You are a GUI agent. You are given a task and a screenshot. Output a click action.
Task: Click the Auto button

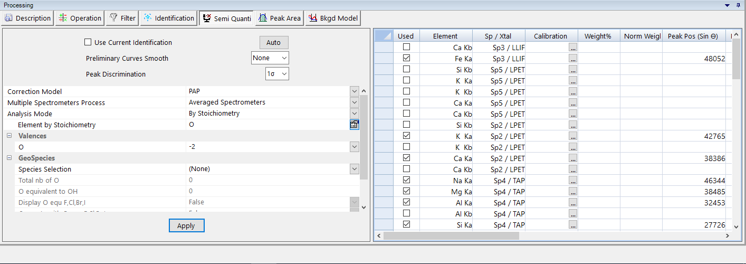point(273,42)
